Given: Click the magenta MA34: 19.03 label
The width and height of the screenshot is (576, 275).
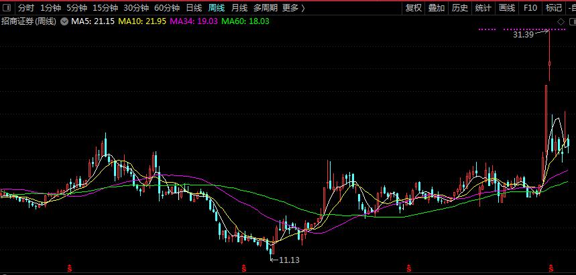Looking at the screenshot, I should tap(193, 21).
